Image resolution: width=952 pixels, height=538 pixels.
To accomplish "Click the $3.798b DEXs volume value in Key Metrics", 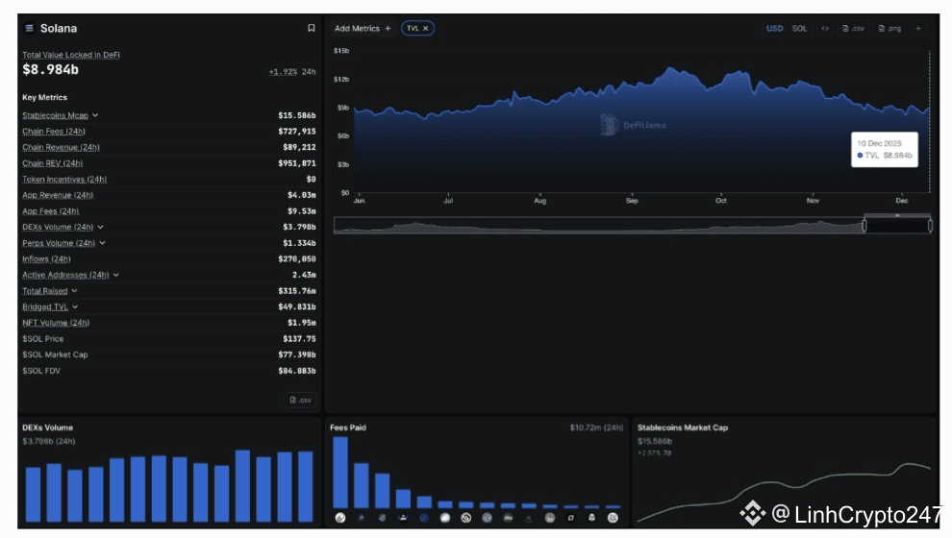I will (299, 227).
